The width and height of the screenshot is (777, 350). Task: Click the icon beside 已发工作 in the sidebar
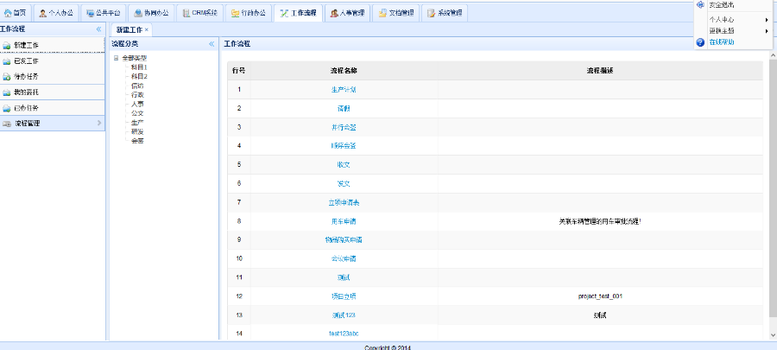tap(6, 61)
